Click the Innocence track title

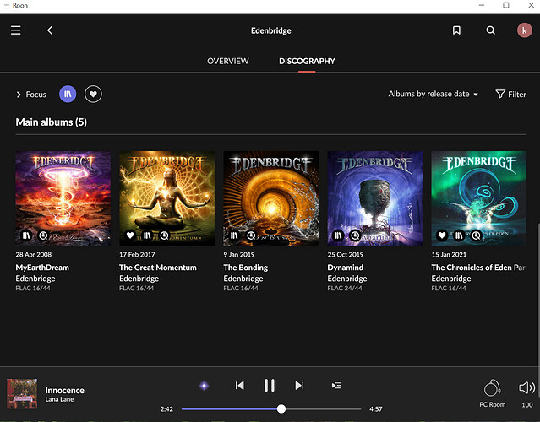click(65, 391)
